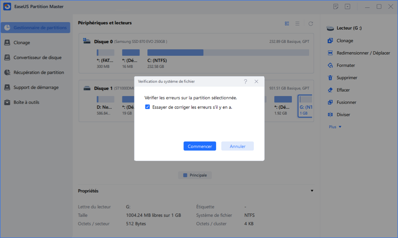Image resolution: width=398 pixels, height=238 pixels.
Task: Select Convertisseur de disque in sidebar
Action: (x=37, y=58)
